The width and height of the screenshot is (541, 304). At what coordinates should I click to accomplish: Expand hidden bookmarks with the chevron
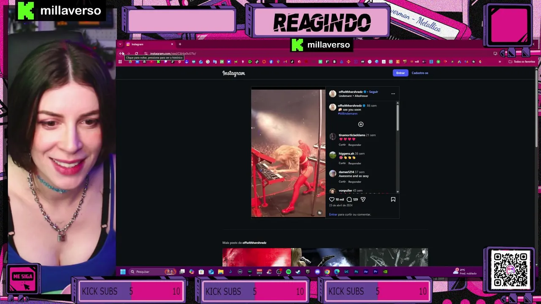coord(500,62)
